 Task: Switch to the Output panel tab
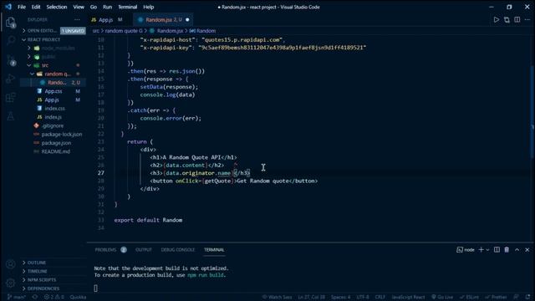click(144, 250)
